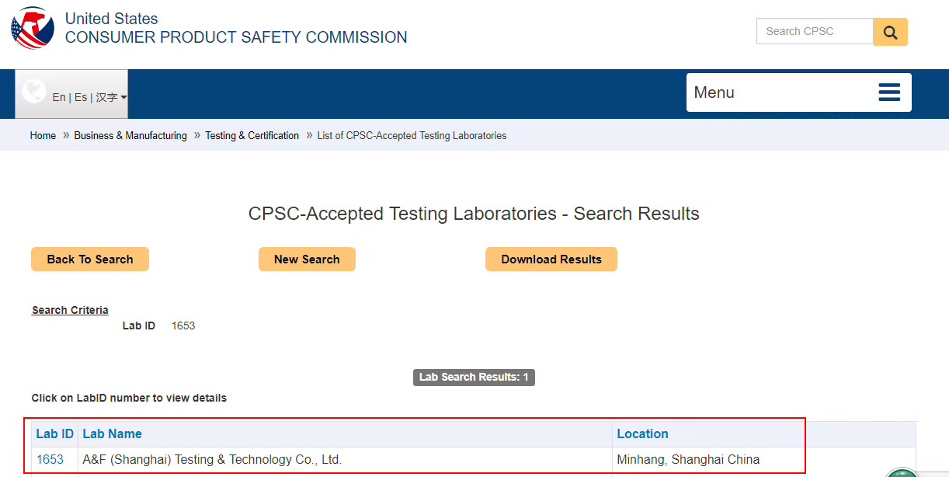Image resolution: width=949 pixels, height=477 pixels.
Task: Open the hamburger menu icon
Action: click(x=889, y=92)
